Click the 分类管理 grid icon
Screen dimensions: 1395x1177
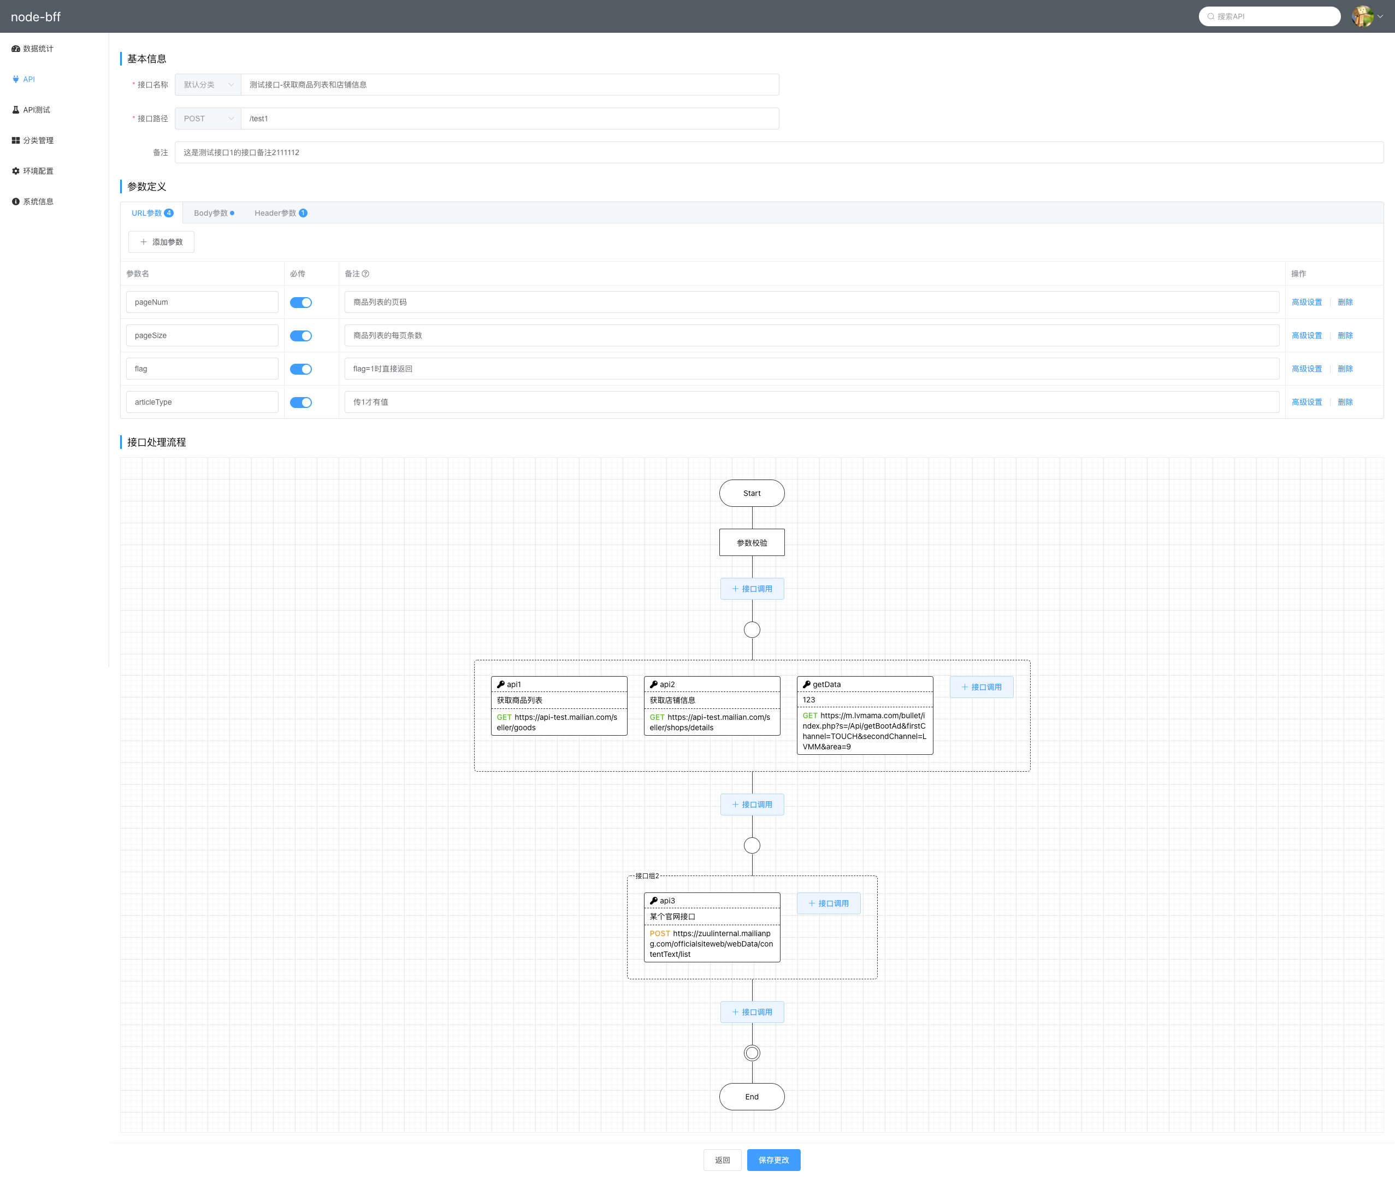[x=15, y=141]
